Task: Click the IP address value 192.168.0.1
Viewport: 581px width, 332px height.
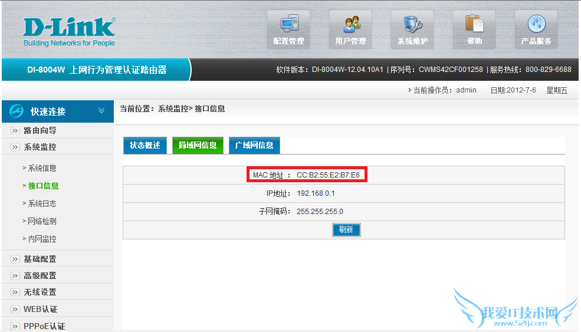Action: (316, 193)
